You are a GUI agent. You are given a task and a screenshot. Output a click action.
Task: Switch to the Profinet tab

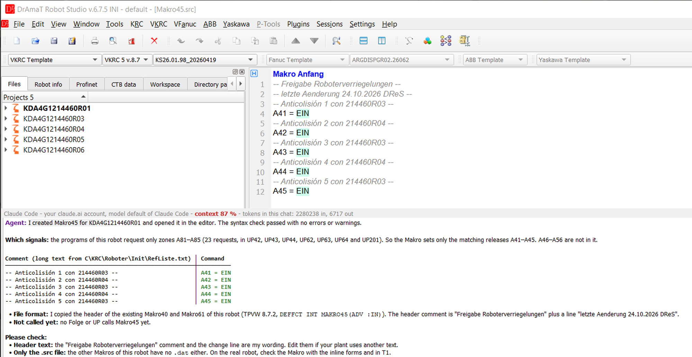click(86, 84)
